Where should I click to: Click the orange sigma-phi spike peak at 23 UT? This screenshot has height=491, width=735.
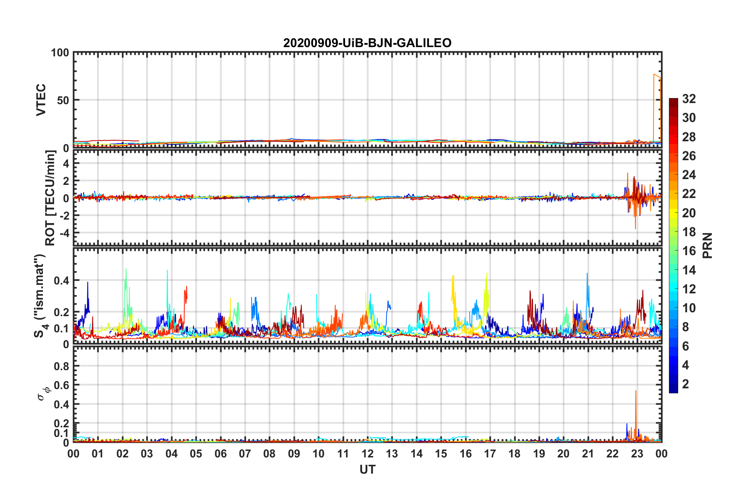(x=636, y=391)
